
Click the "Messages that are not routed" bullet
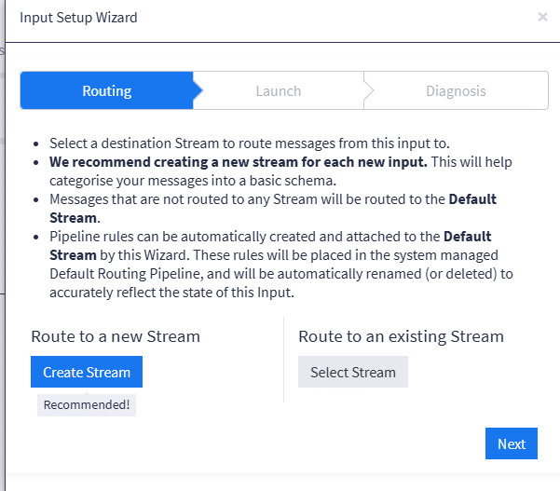click(247, 199)
